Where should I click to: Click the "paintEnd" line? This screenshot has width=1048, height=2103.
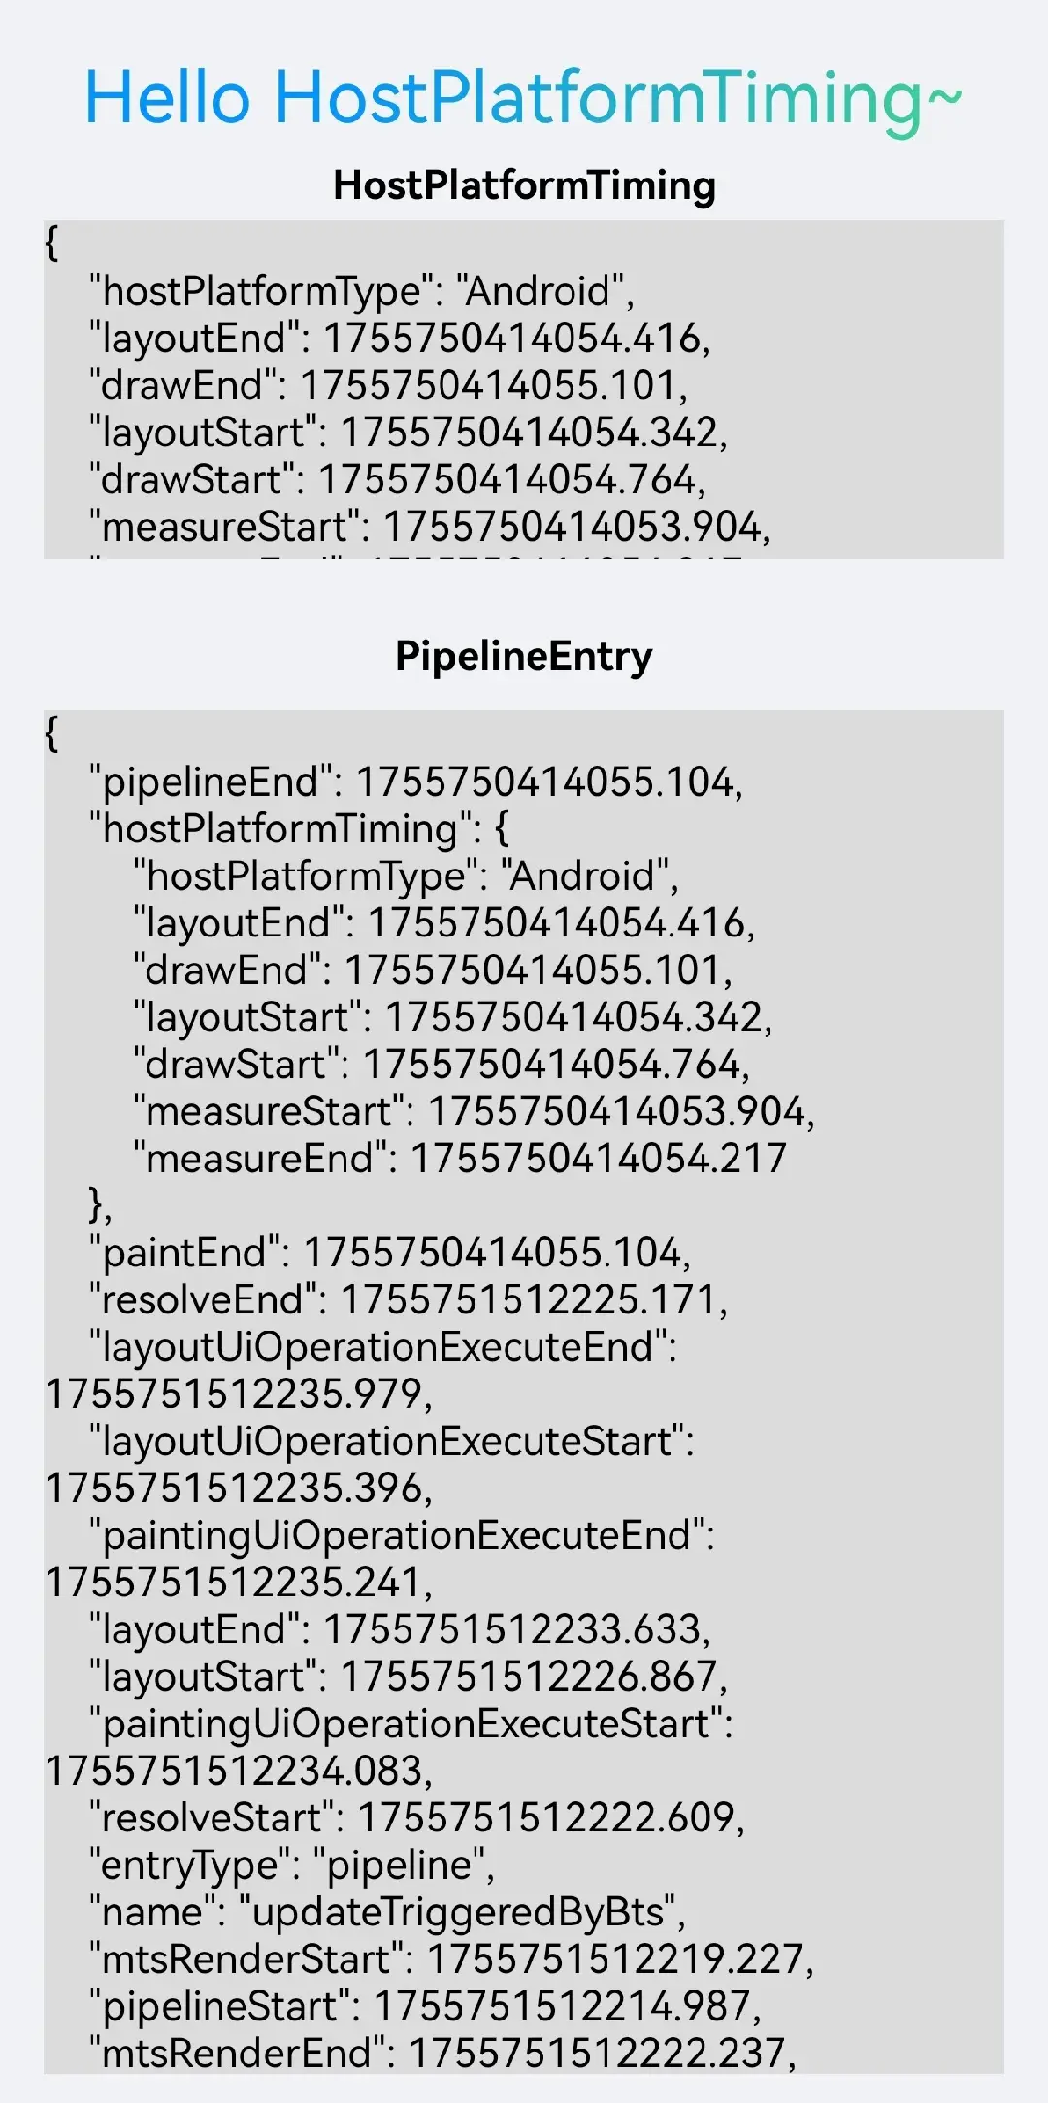click(390, 1253)
